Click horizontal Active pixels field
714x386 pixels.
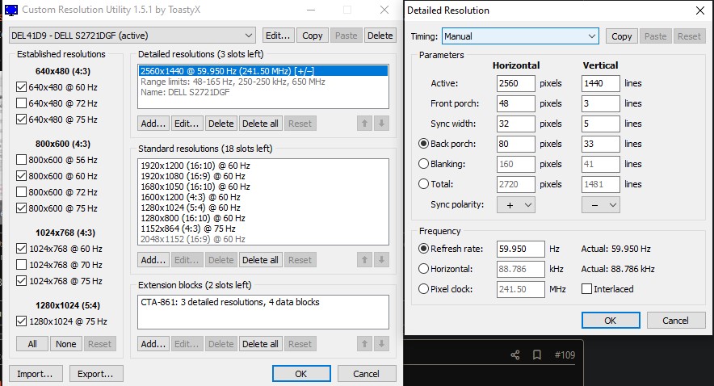coord(516,83)
